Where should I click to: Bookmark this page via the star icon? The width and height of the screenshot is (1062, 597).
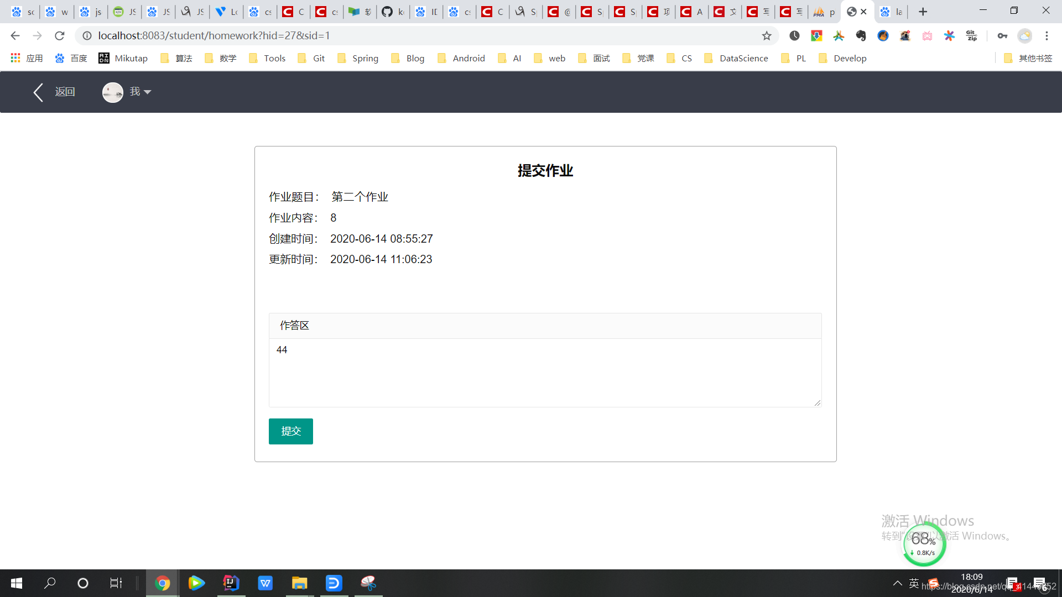(767, 35)
